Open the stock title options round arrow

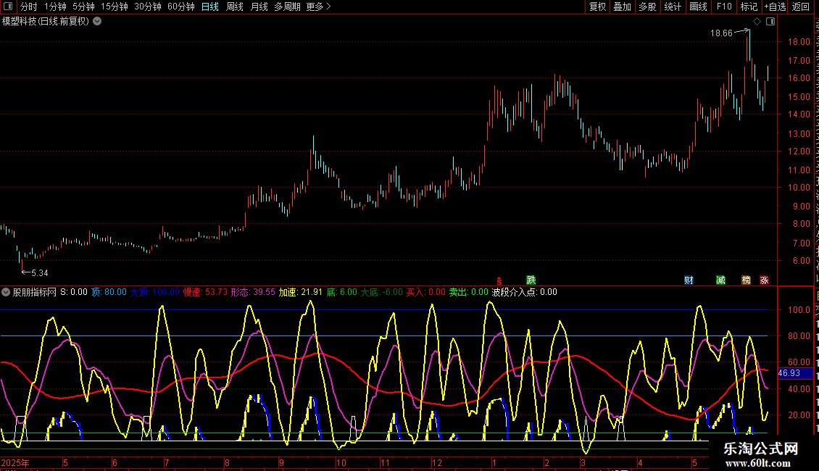click(97, 22)
